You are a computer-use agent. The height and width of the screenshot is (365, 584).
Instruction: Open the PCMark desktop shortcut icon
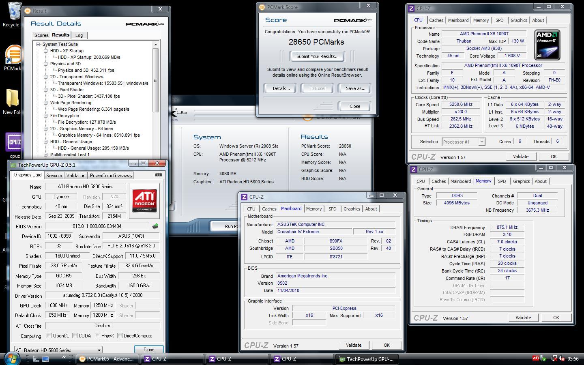(x=13, y=54)
